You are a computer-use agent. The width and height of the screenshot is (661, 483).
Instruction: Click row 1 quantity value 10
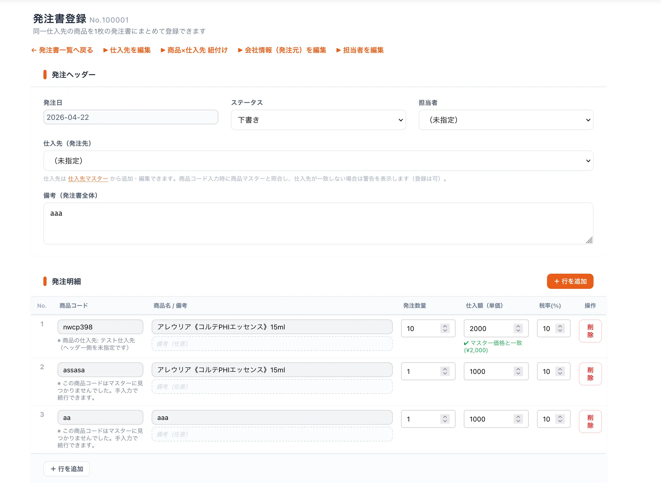coord(411,329)
